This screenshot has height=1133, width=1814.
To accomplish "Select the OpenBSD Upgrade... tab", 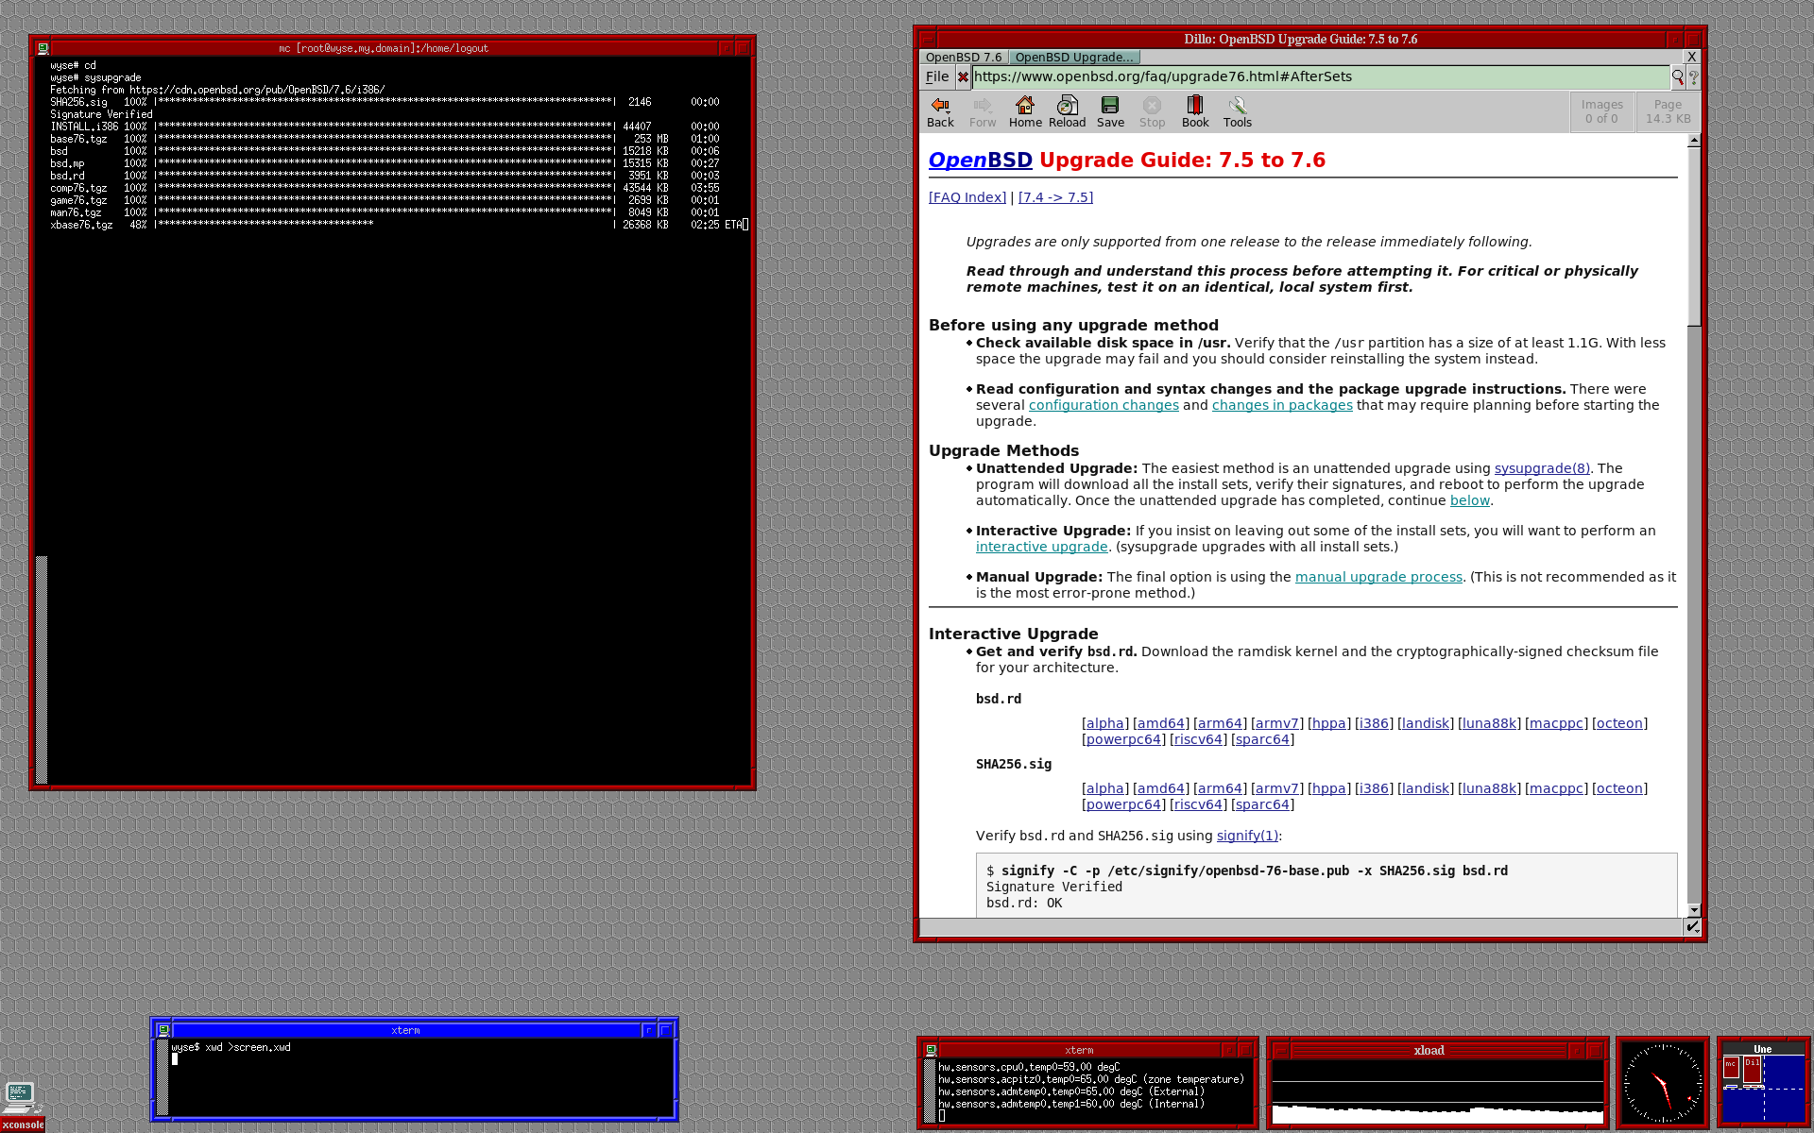I will click(1073, 58).
